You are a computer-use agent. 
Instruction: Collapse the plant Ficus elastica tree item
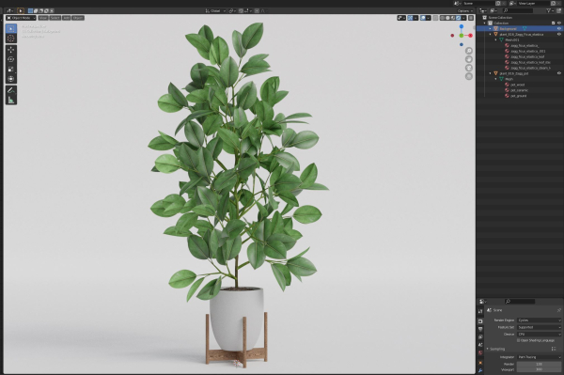tap(491, 34)
